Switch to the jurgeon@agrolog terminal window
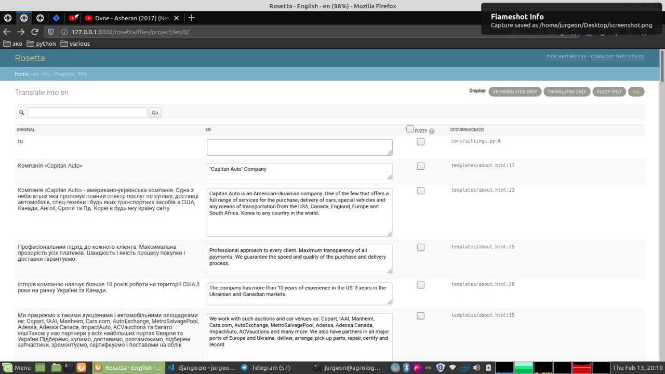 348,367
